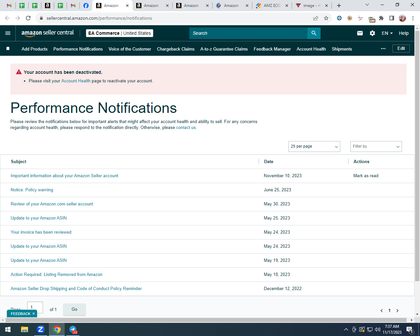Open Zoom from the taskbar

point(41,329)
